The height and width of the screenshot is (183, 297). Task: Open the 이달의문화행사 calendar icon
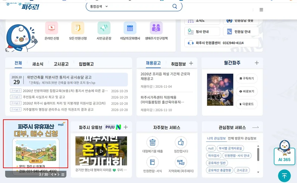point(130,28)
